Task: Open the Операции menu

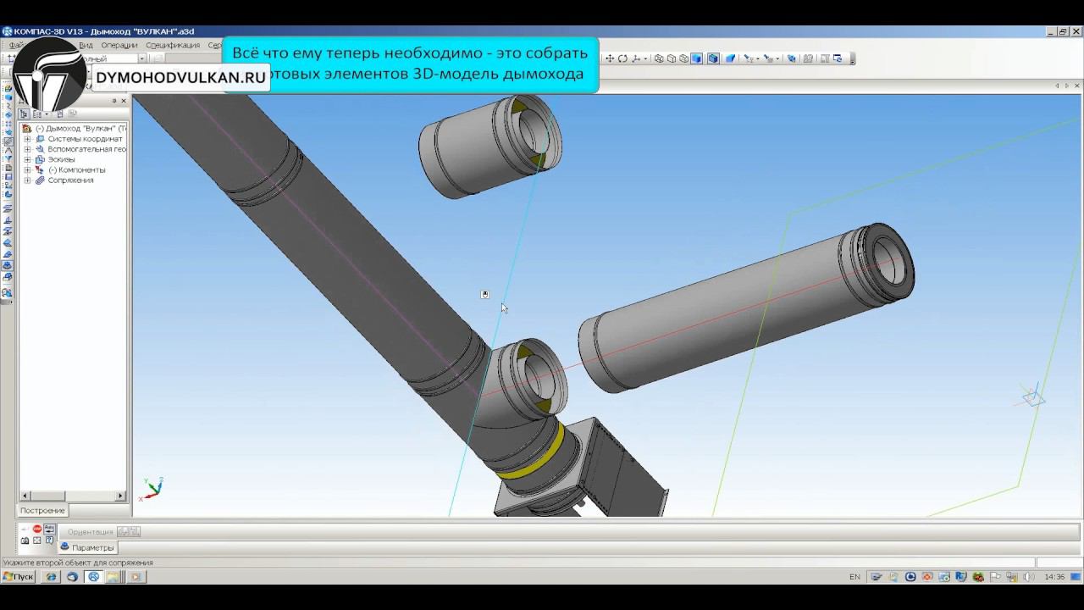Action: pyautogui.click(x=119, y=45)
